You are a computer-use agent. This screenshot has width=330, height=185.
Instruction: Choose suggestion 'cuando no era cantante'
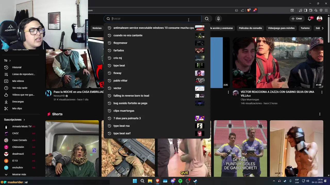click(x=157, y=35)
